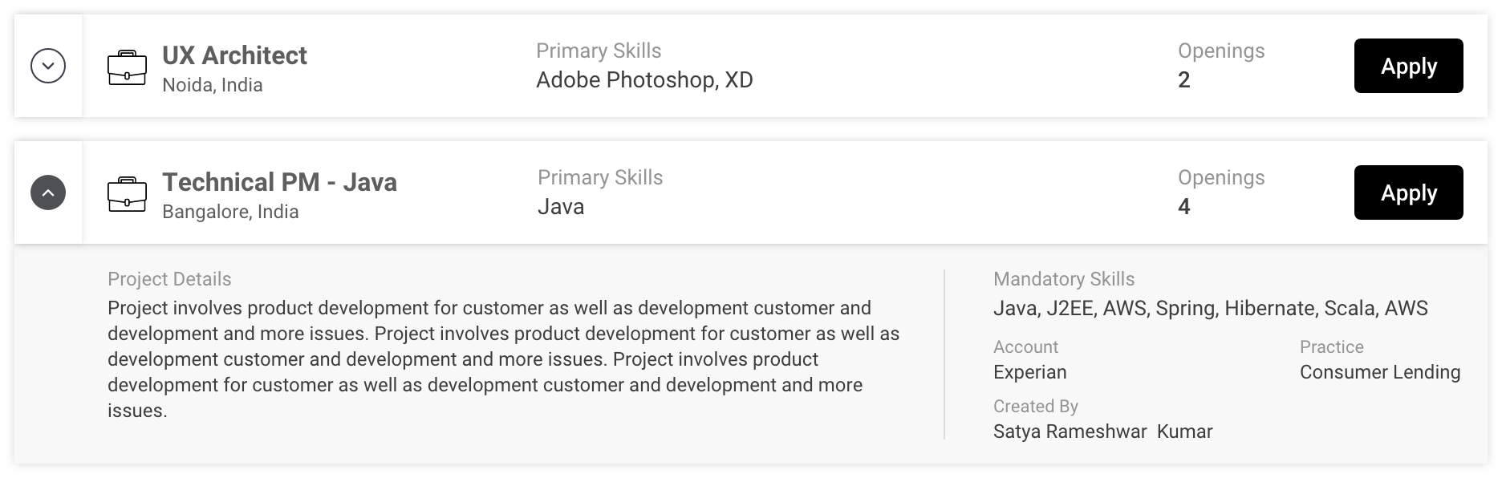
Task: Select the Noida, India location text
Action: 213,85
